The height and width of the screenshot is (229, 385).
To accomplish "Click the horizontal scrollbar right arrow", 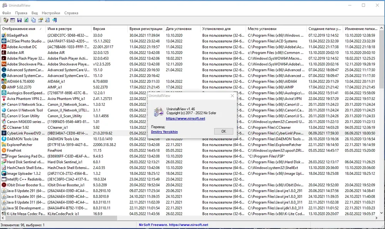I will tap(377, 218).
